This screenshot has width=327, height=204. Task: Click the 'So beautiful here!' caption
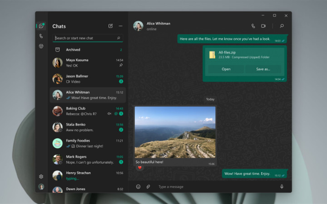tap(149, 162)
